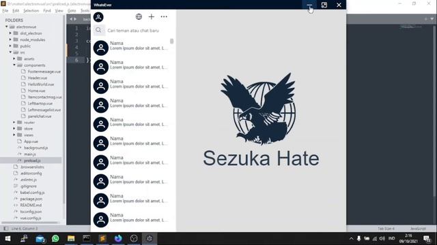The image size is (437, 245).
Task: Expand the public folder
Action: click(x=10, y=46)
